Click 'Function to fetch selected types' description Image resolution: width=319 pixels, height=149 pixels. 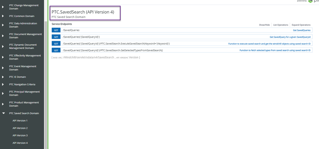click(x=275, y=50)
